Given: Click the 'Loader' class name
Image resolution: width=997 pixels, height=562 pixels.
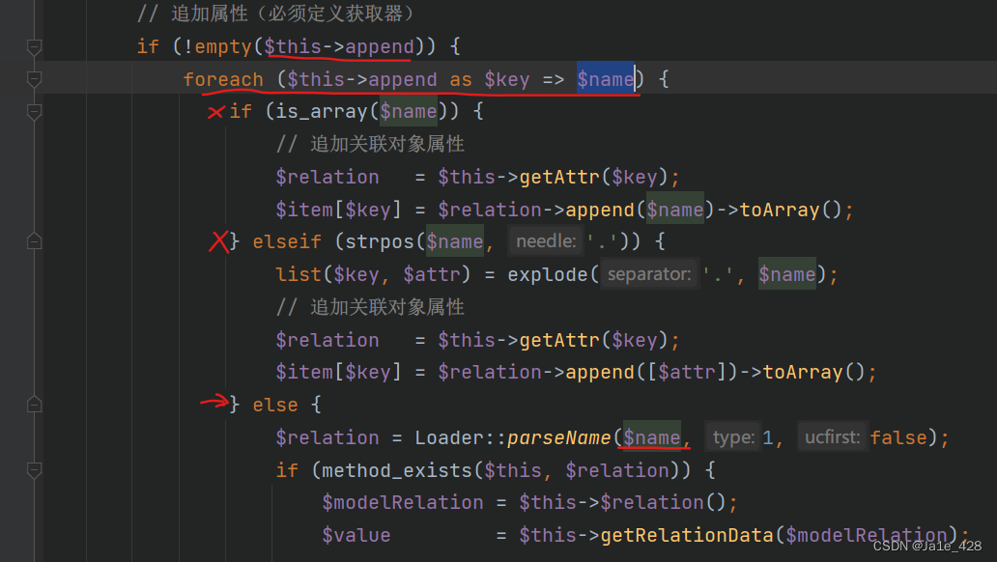Looking at the screenshot, I should pos(449,437).
